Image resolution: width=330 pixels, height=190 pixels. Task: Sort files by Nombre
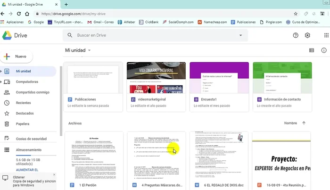pos(290,123)
